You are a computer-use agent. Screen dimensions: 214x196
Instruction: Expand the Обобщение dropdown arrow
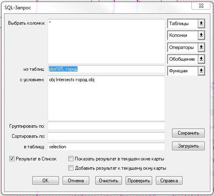pyautogui.click(x=201, y=59)
